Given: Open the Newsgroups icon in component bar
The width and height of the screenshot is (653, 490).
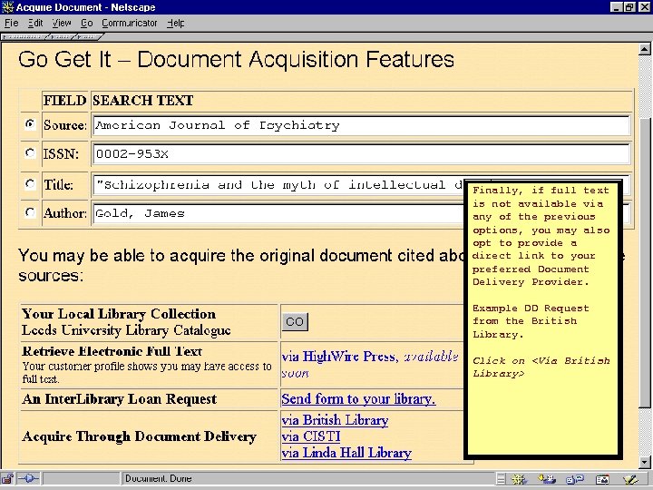Looking at the screenshot, I should (x=575, y=480).
